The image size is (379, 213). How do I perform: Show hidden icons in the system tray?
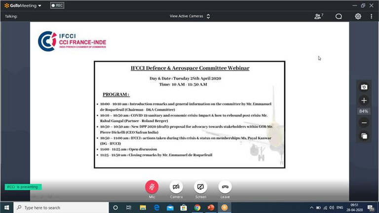(x=311, y=208)
